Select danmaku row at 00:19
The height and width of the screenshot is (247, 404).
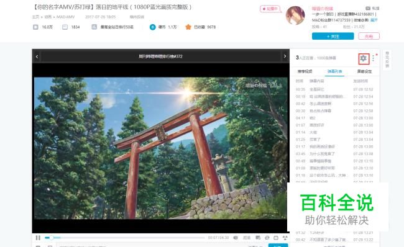(x=334, y=96)
